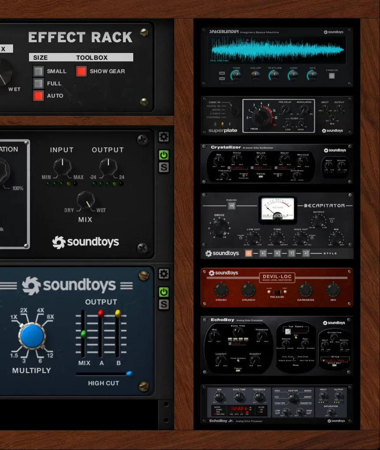Solo the upper rack plugin with S button
Viewport: 380px width, 450px height.
click(164, 167)
